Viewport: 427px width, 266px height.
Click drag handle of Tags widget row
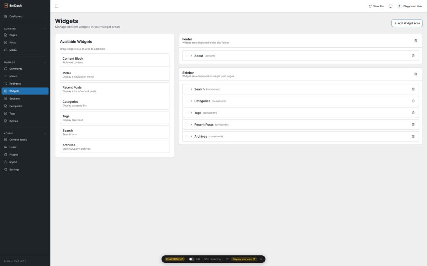pyautogui.click(x=186, y=113)
